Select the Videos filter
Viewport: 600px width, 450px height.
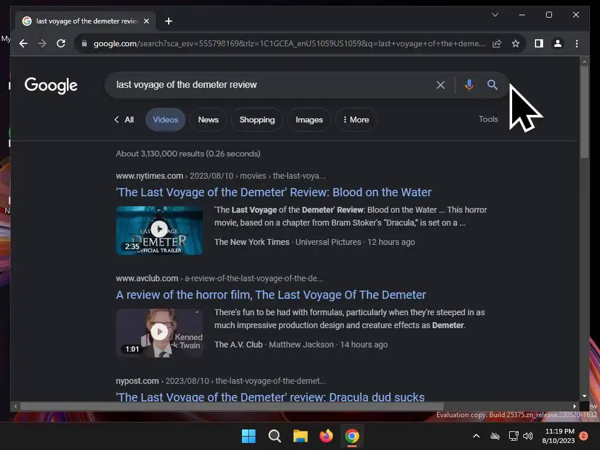click(x=165, y=120)
